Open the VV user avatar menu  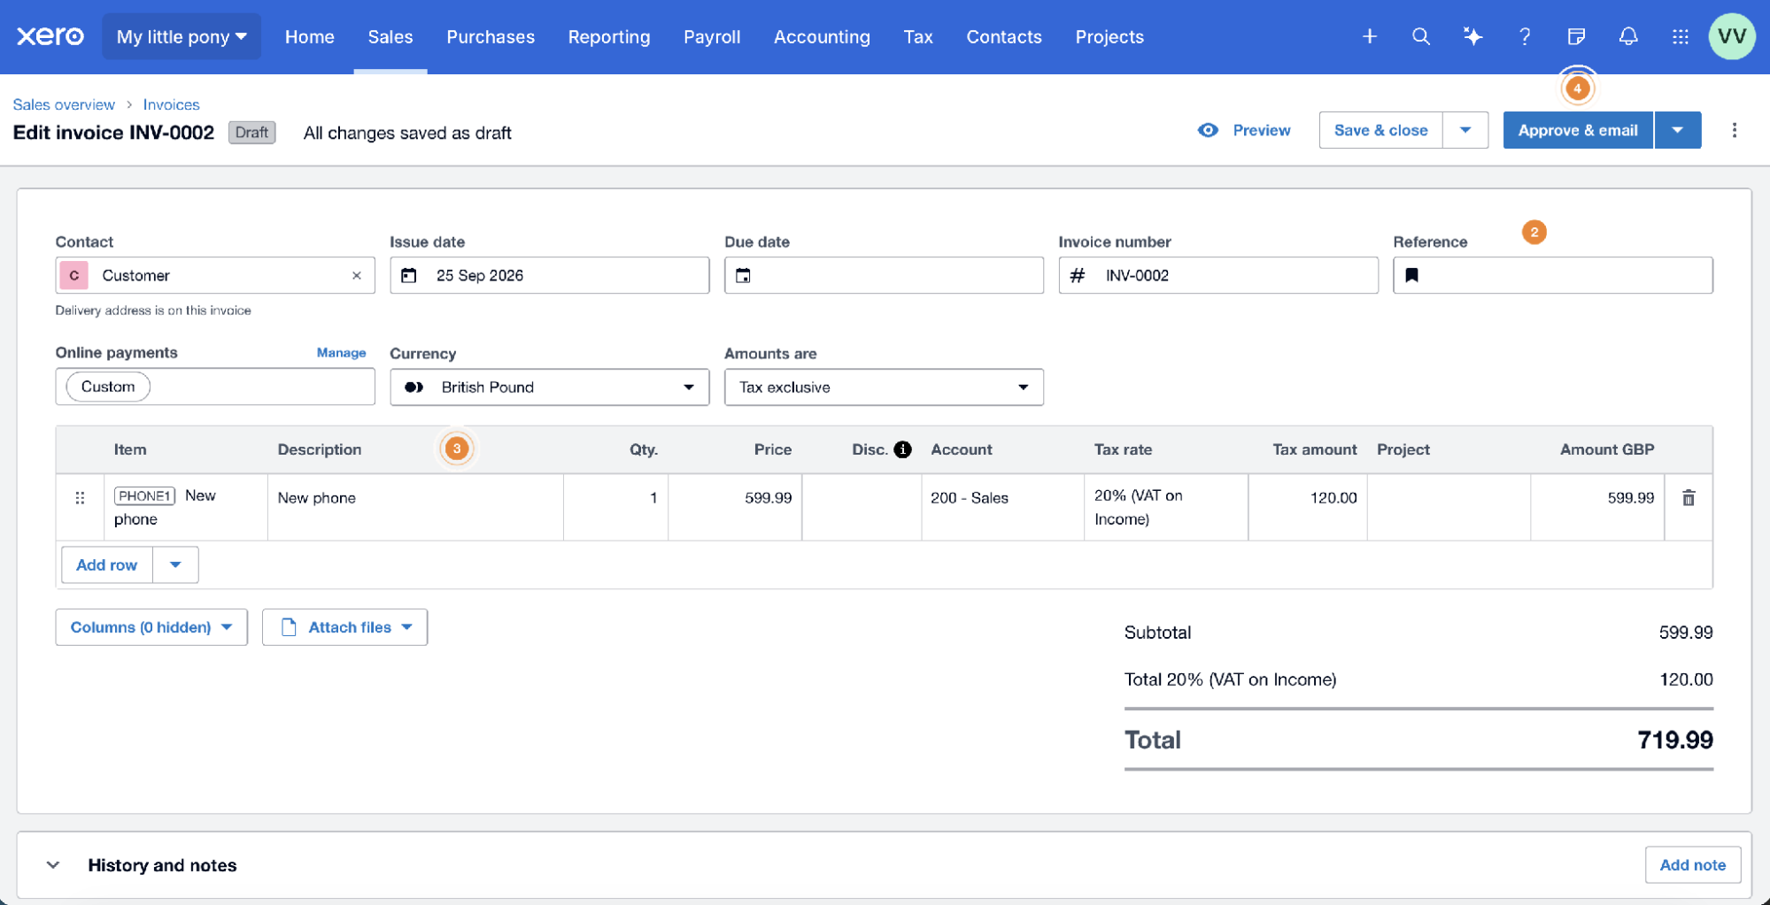(1731, 36)
